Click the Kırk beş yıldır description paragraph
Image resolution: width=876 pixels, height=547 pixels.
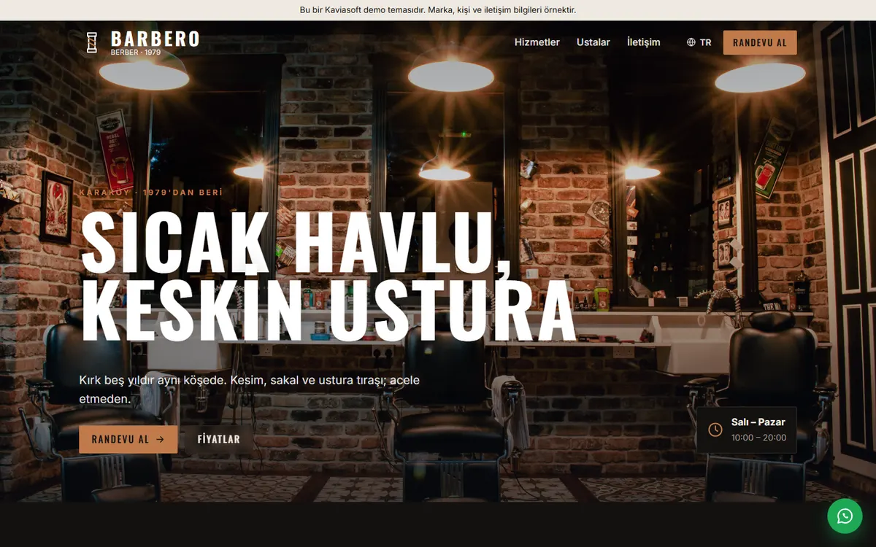pyautogui.click(x=250, y=389)
